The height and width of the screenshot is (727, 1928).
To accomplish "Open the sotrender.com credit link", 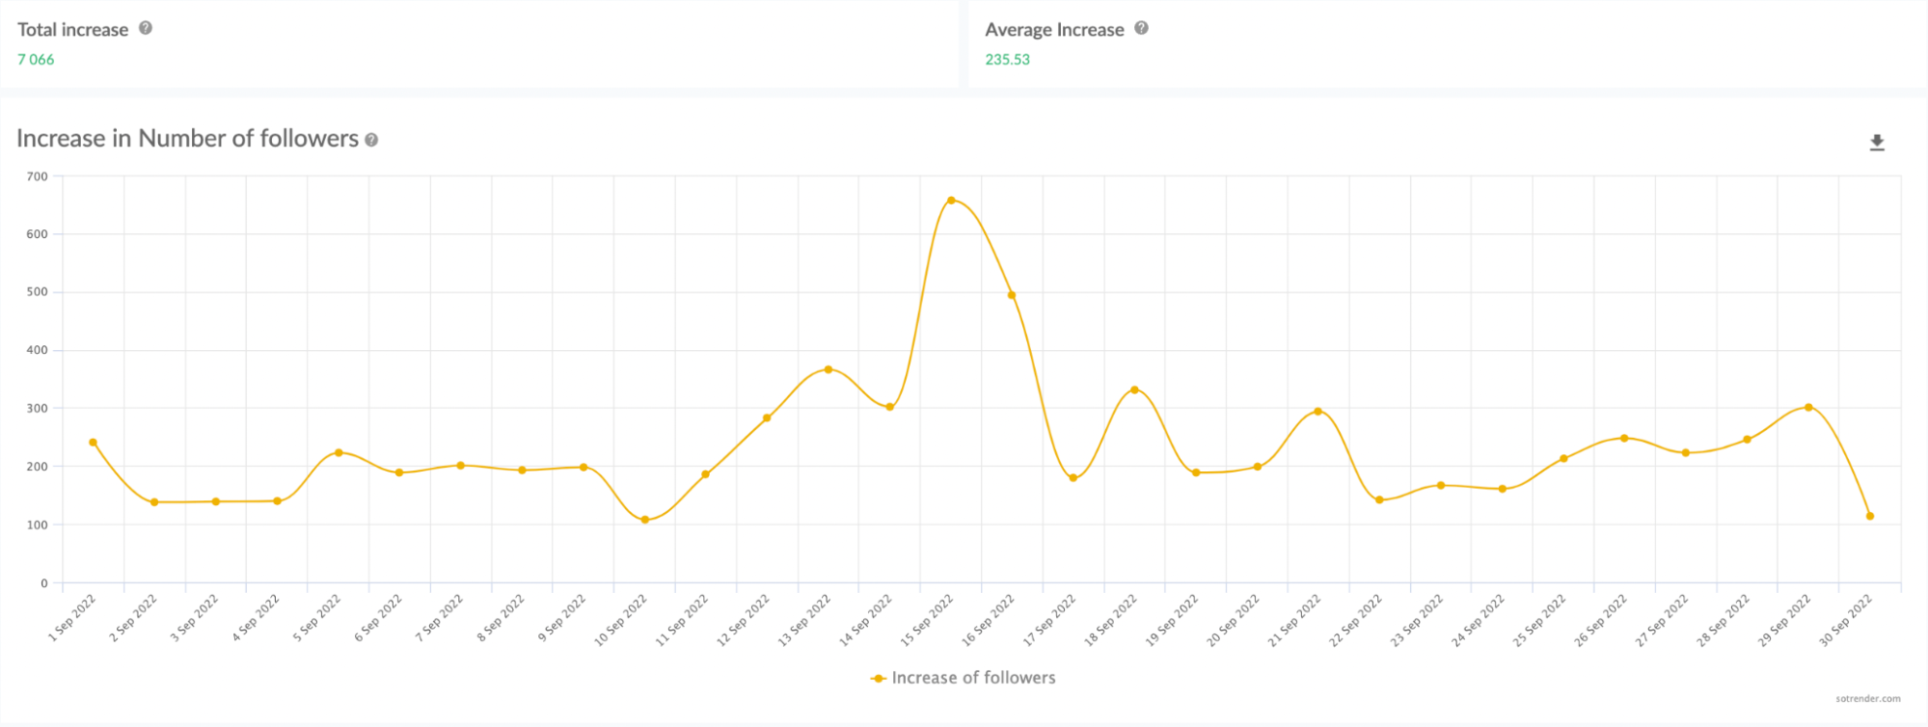I will pyautogui.click(x=1867, y=699).
